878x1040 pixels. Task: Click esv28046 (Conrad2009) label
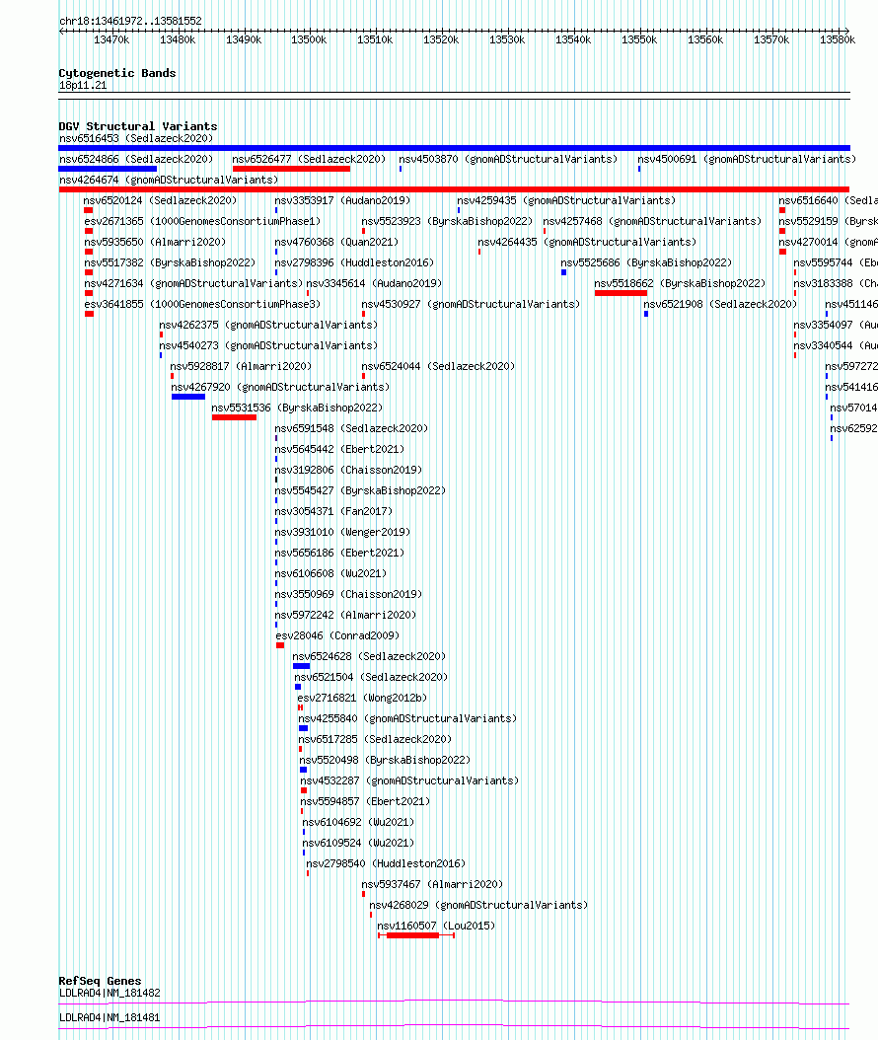click(x=337, y=635)
